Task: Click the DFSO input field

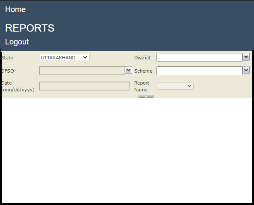Action: (x=82, y=71)
